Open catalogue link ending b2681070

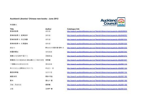(x=97, y=56)
